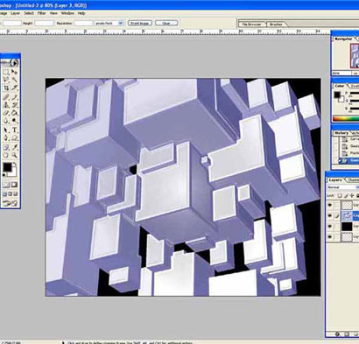Screen dimensions: 359x344
Task: Click the Adobe Online icon atop toolbox
Action: [x=13, y=63]
